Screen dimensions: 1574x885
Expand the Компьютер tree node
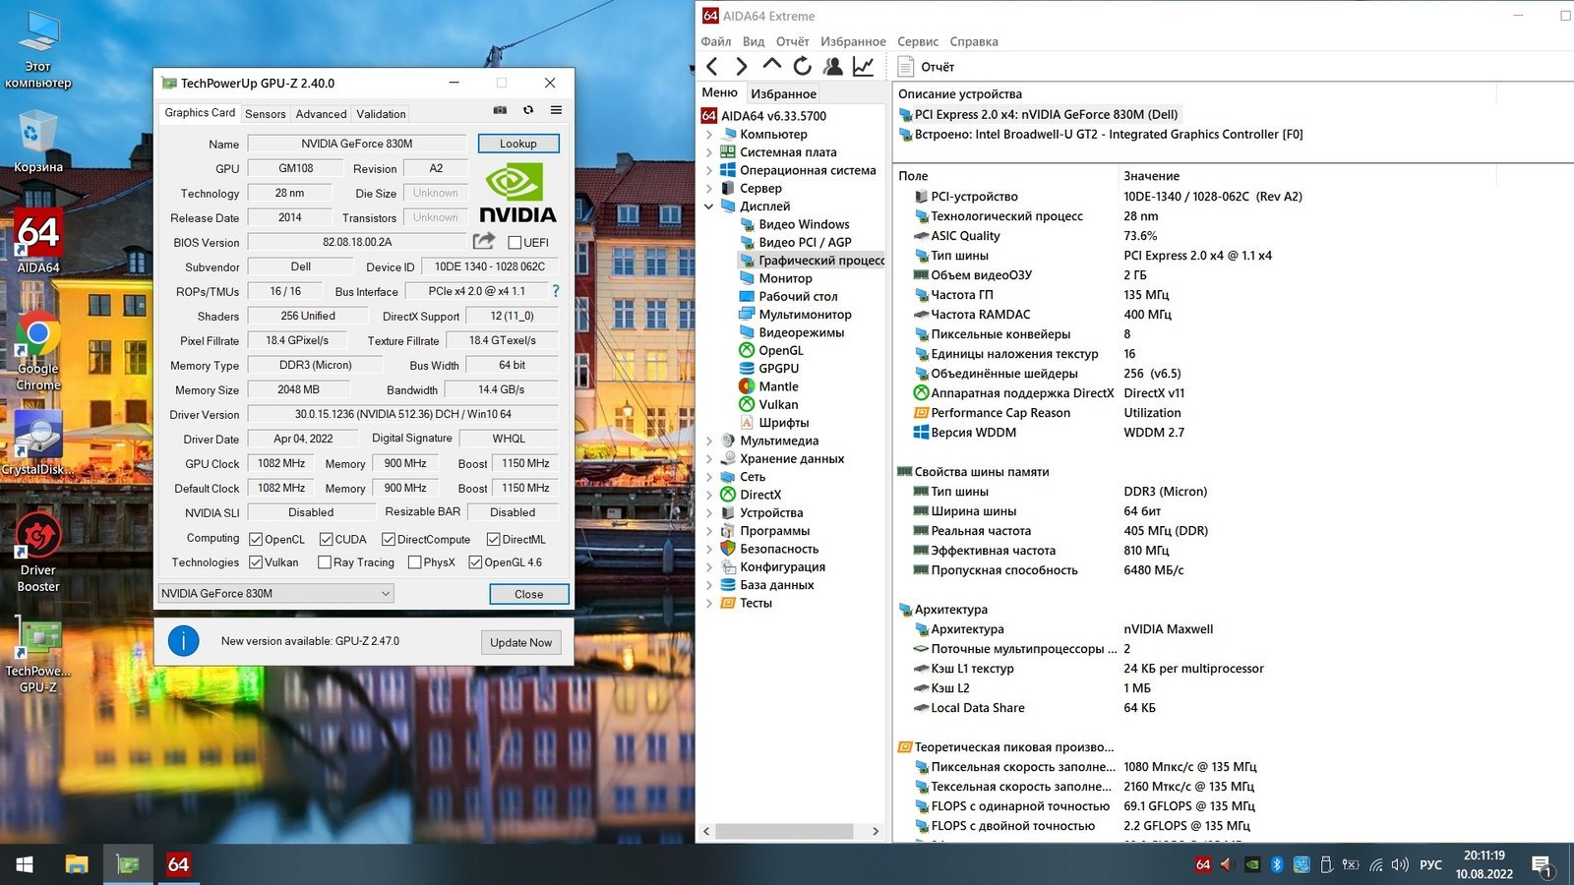pos(709,134)
